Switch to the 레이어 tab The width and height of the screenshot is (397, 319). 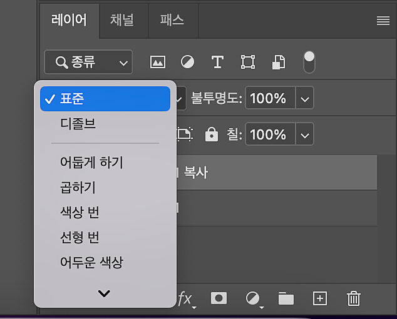[x=69, y=20]
